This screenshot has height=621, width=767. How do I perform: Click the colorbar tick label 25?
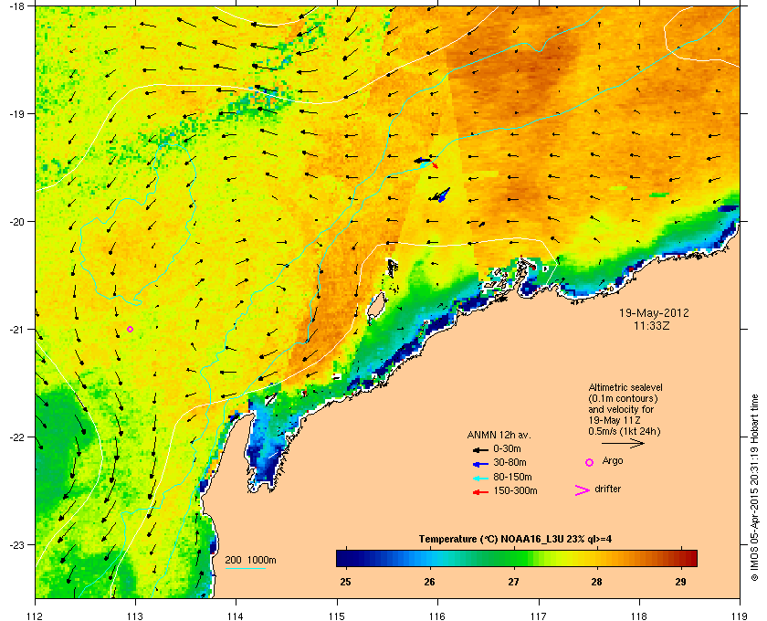(345, 582)
